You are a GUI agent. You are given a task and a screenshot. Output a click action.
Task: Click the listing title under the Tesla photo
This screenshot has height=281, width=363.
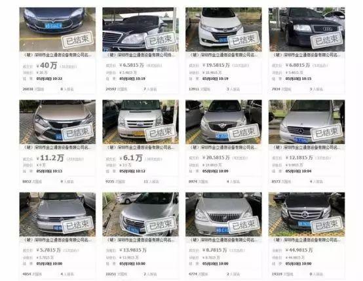(x=58, y=55)
